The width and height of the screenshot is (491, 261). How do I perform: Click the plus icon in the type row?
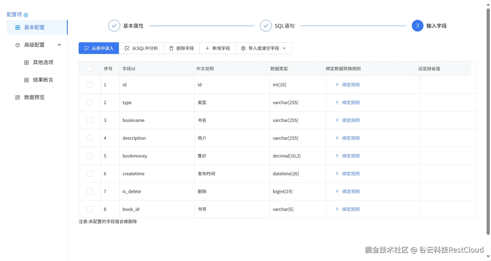click(337, 102)
